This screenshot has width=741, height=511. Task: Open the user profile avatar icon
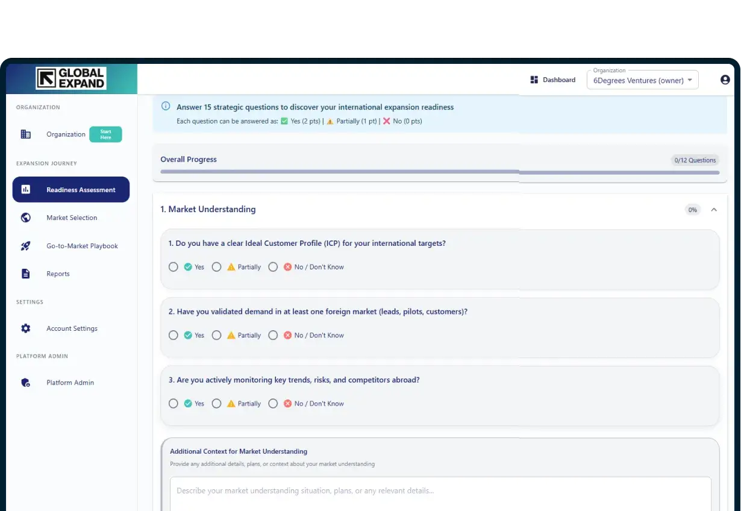pos(725,80)
